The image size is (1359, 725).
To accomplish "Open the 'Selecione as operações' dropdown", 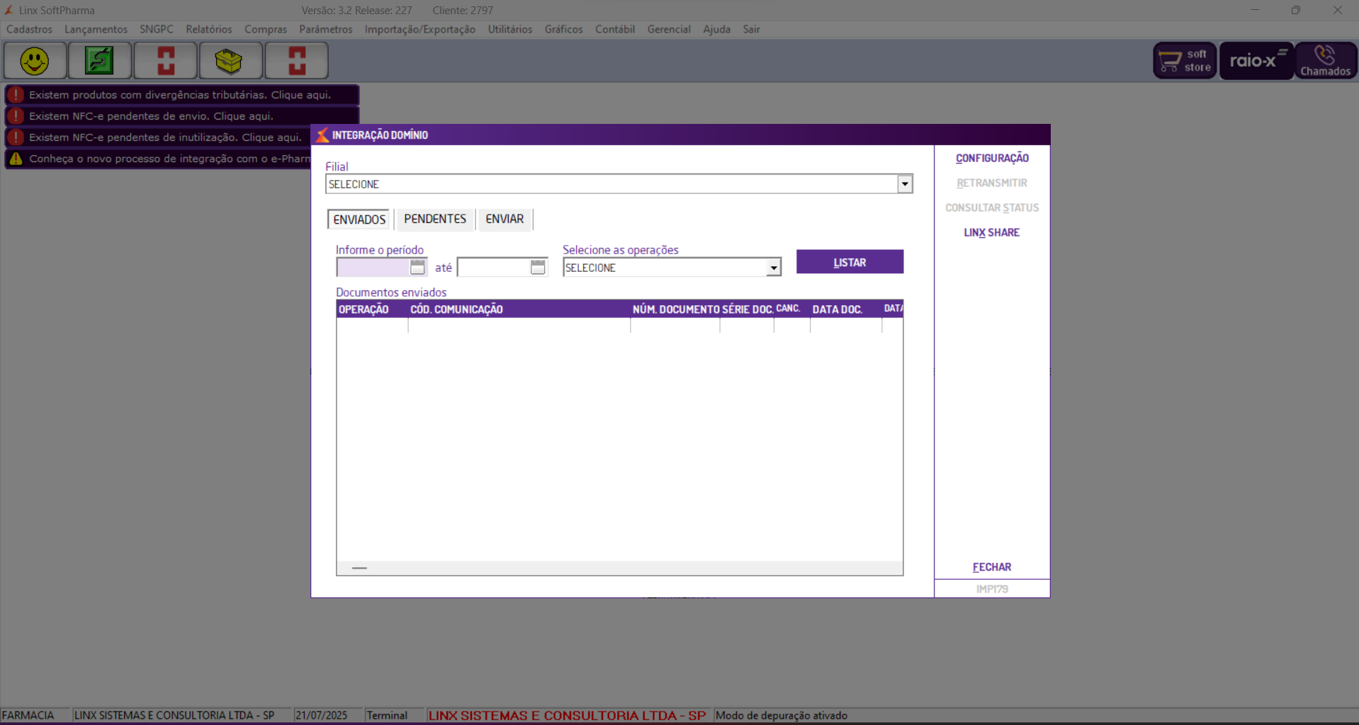I will [x=774, y=268].
